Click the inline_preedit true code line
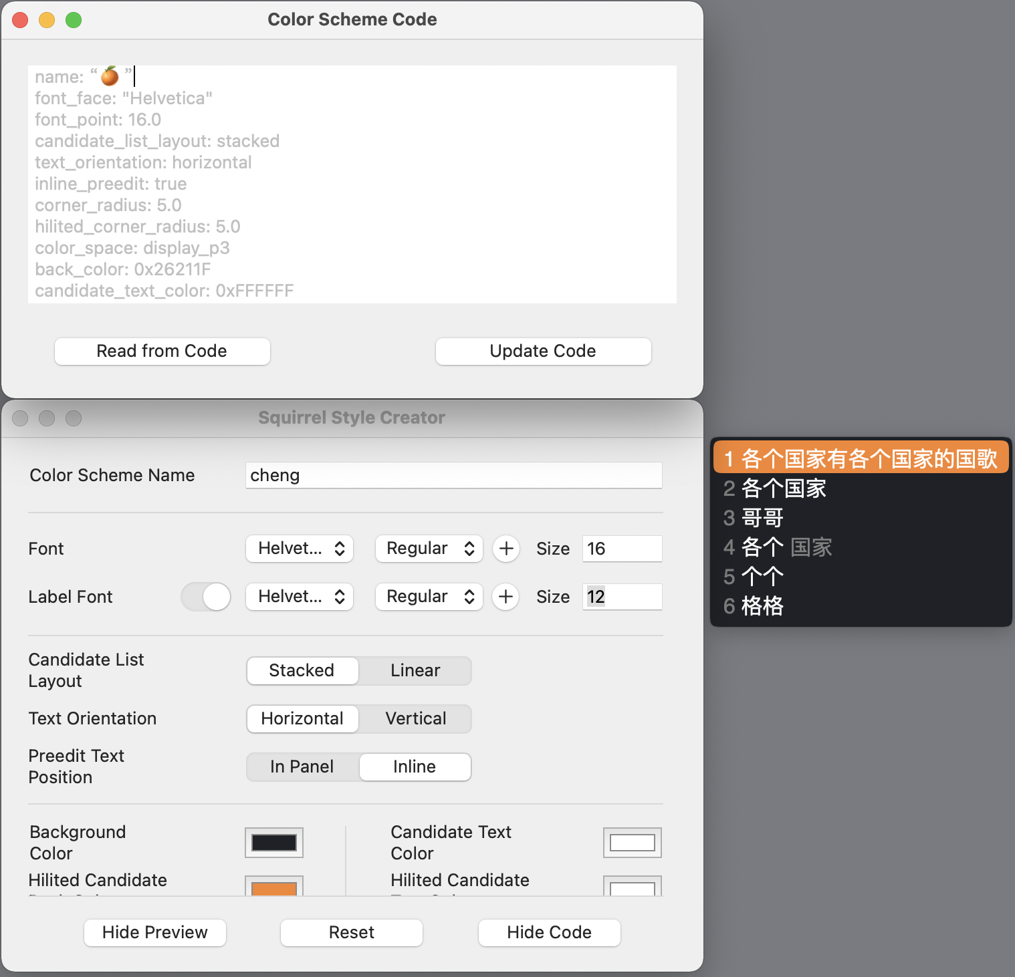Viewport: 1015px width, 977px height. tap(111, 184)
